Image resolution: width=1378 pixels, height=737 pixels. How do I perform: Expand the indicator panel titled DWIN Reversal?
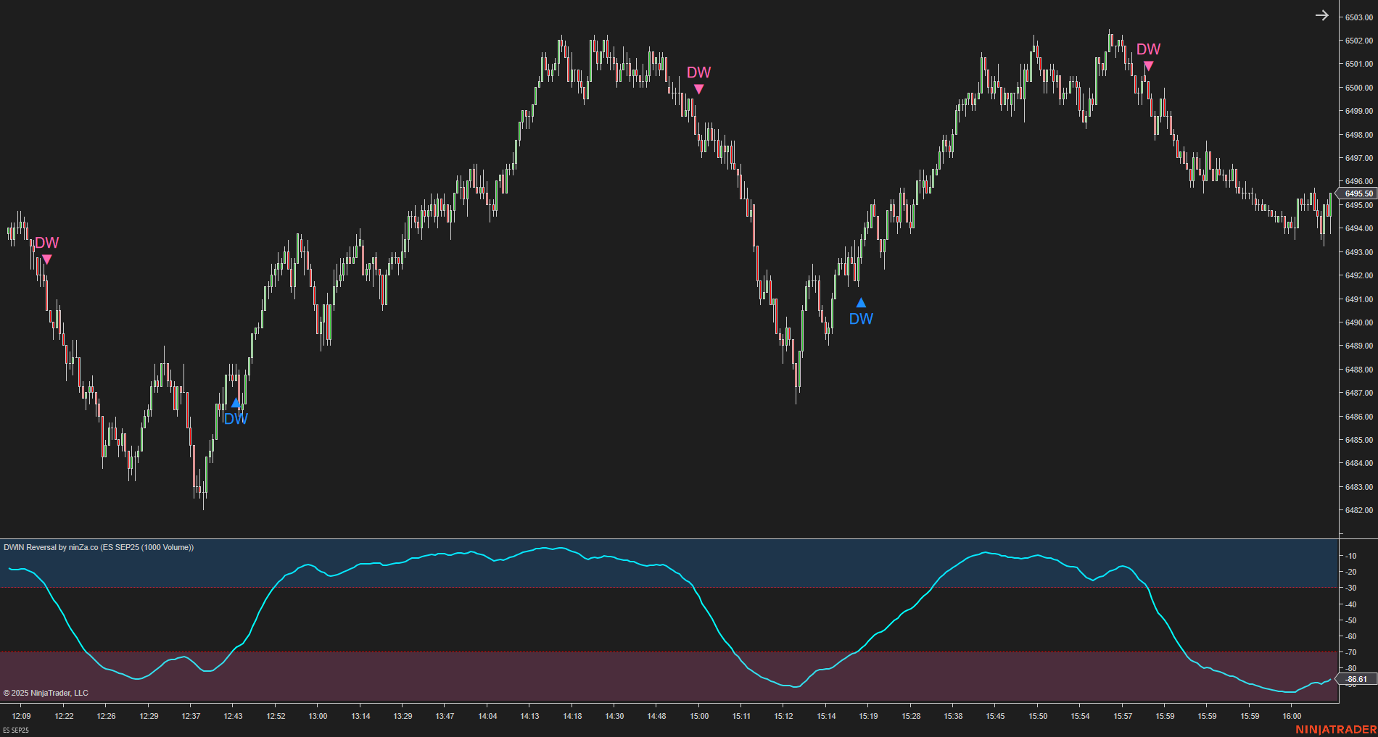pyautogui.click(x=98, y=548)
